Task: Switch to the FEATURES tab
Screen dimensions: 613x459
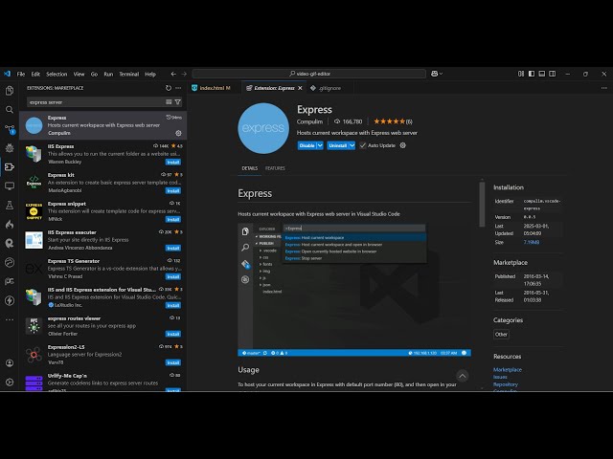Action: (x=275, y=168)
